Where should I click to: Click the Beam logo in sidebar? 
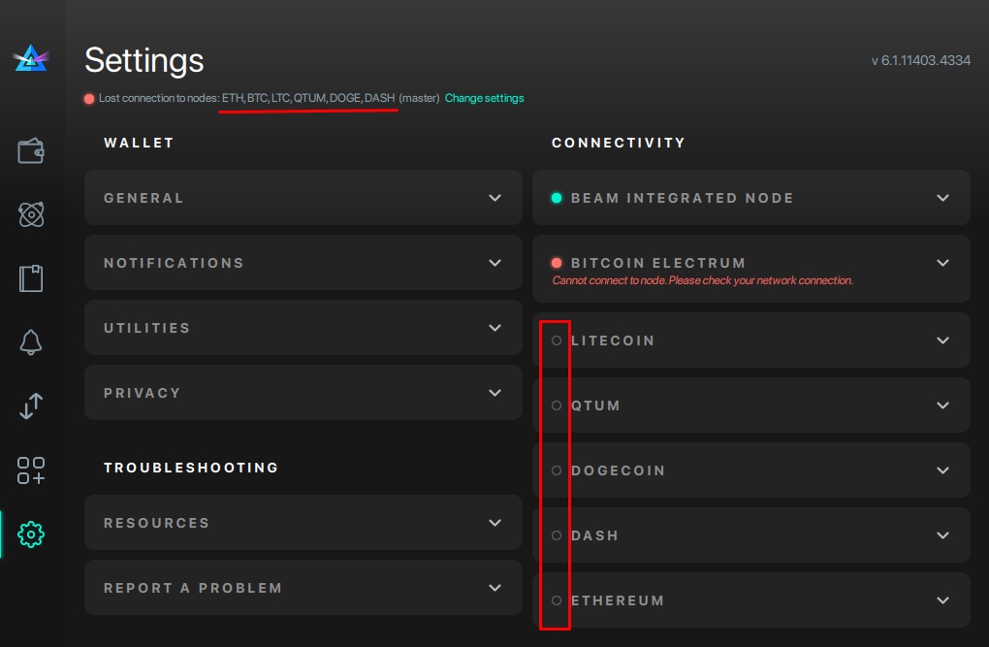(30, 58)
